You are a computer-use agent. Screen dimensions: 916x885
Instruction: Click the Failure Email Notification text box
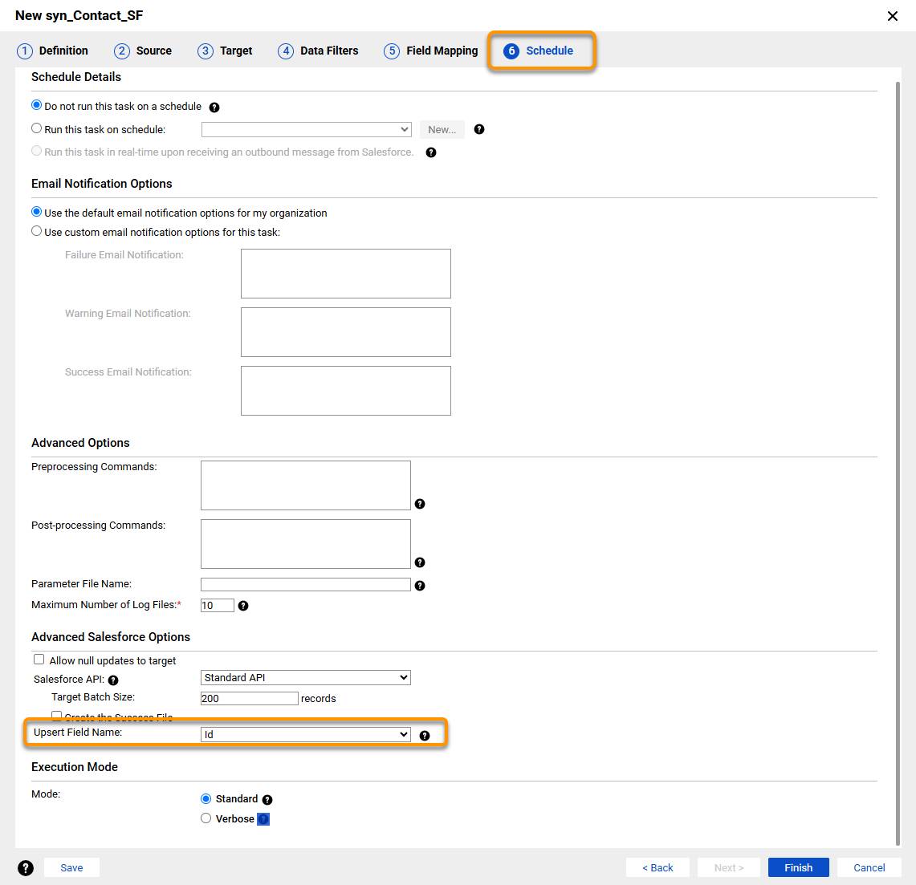click(x=346, y=274)
